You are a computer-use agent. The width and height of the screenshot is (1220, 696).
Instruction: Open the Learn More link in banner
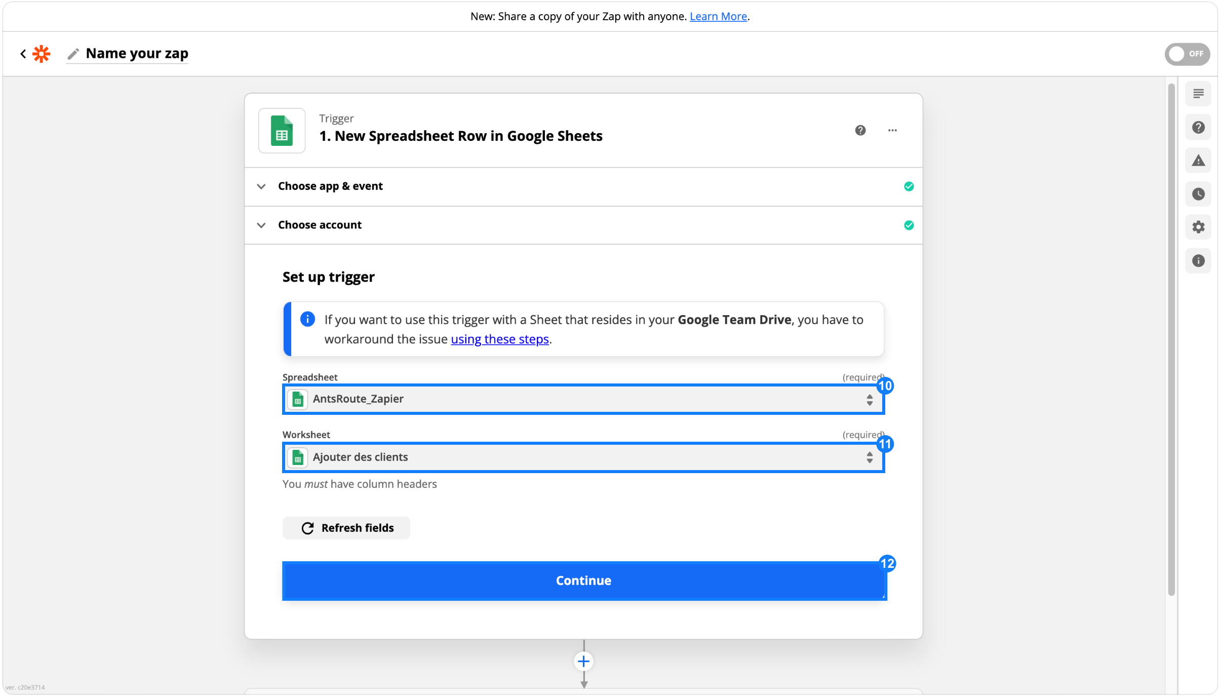(x=718, y=16)
